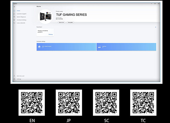Click the Hardware settings section label
This screenshot has width=170, height=123.
point(41,42)
